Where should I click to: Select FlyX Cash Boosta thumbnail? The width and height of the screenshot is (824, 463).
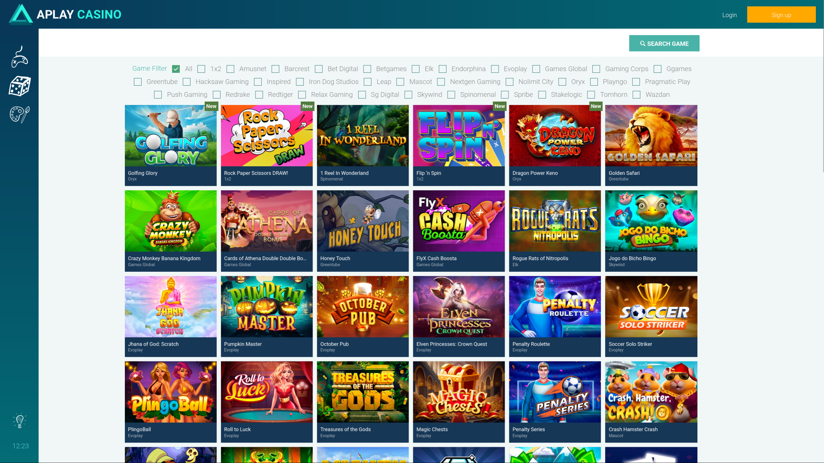click(x=459, y=221)
